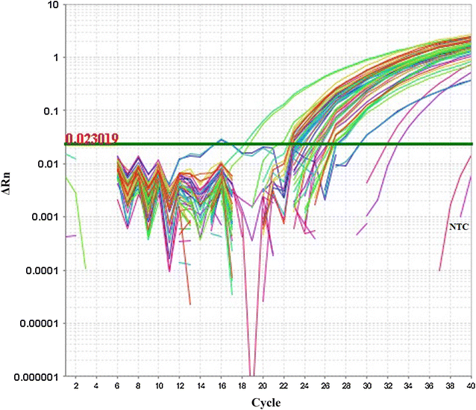
Task: Click cycle number 30 on x-axis
Action: point(367,386)
